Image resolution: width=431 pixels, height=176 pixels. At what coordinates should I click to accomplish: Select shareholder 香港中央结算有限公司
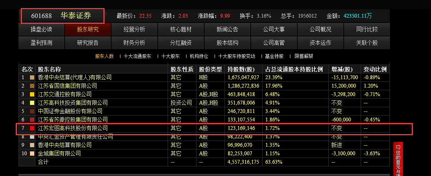tap(65, 145)
